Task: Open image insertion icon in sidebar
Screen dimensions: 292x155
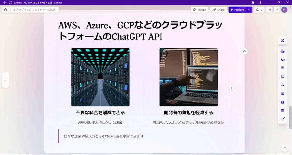Action: [x=282, y=94]
